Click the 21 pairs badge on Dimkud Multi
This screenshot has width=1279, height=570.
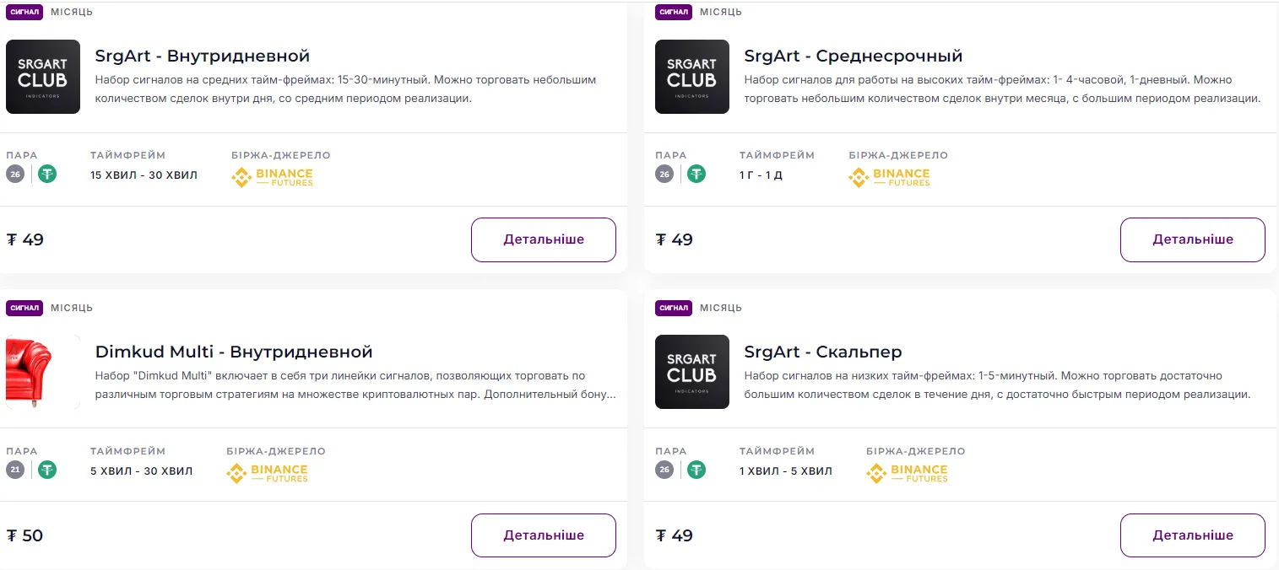click(x=15, y=470)
